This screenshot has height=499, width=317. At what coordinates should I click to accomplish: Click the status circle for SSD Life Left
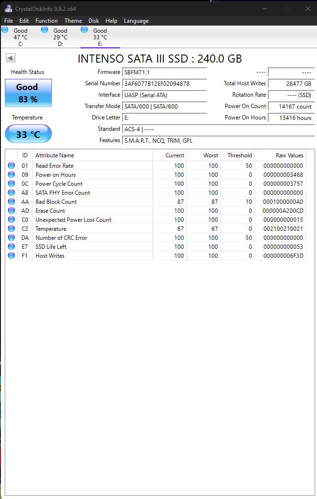click(x=11, y=246)
